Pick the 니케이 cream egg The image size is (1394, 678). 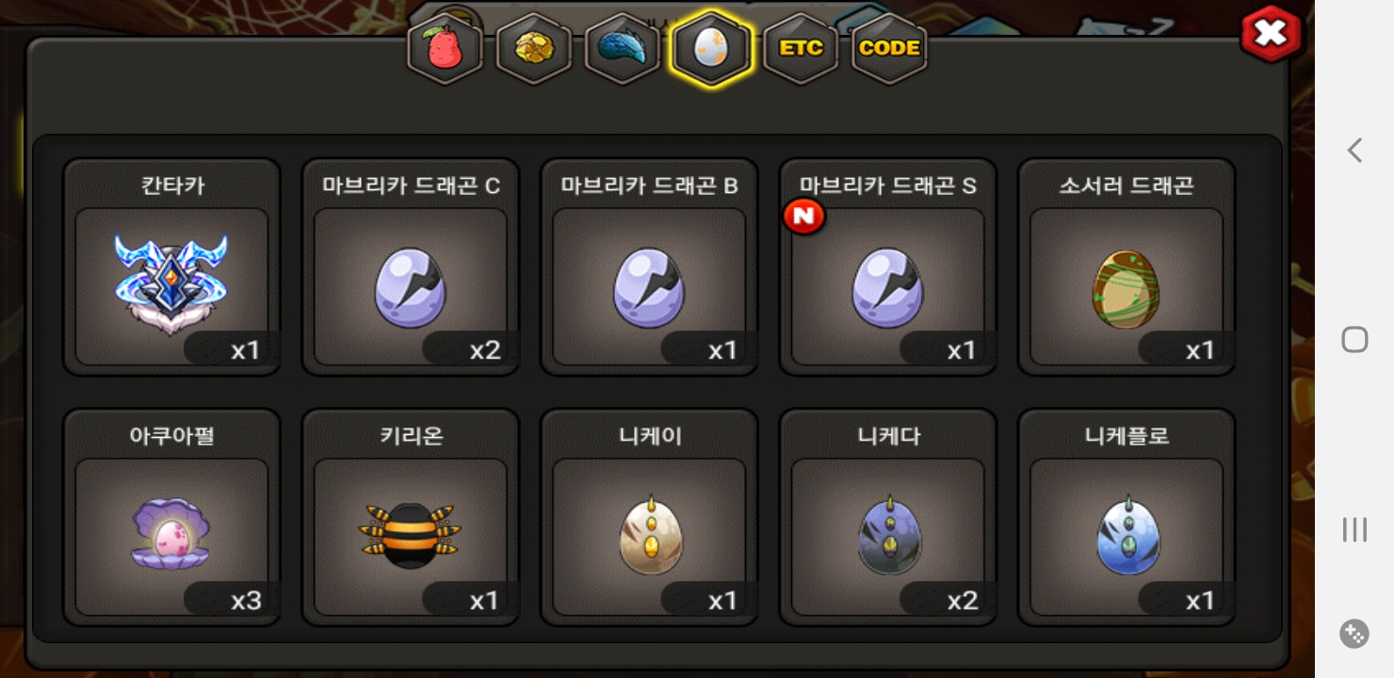pyautogui.click(x=649, y=517)
